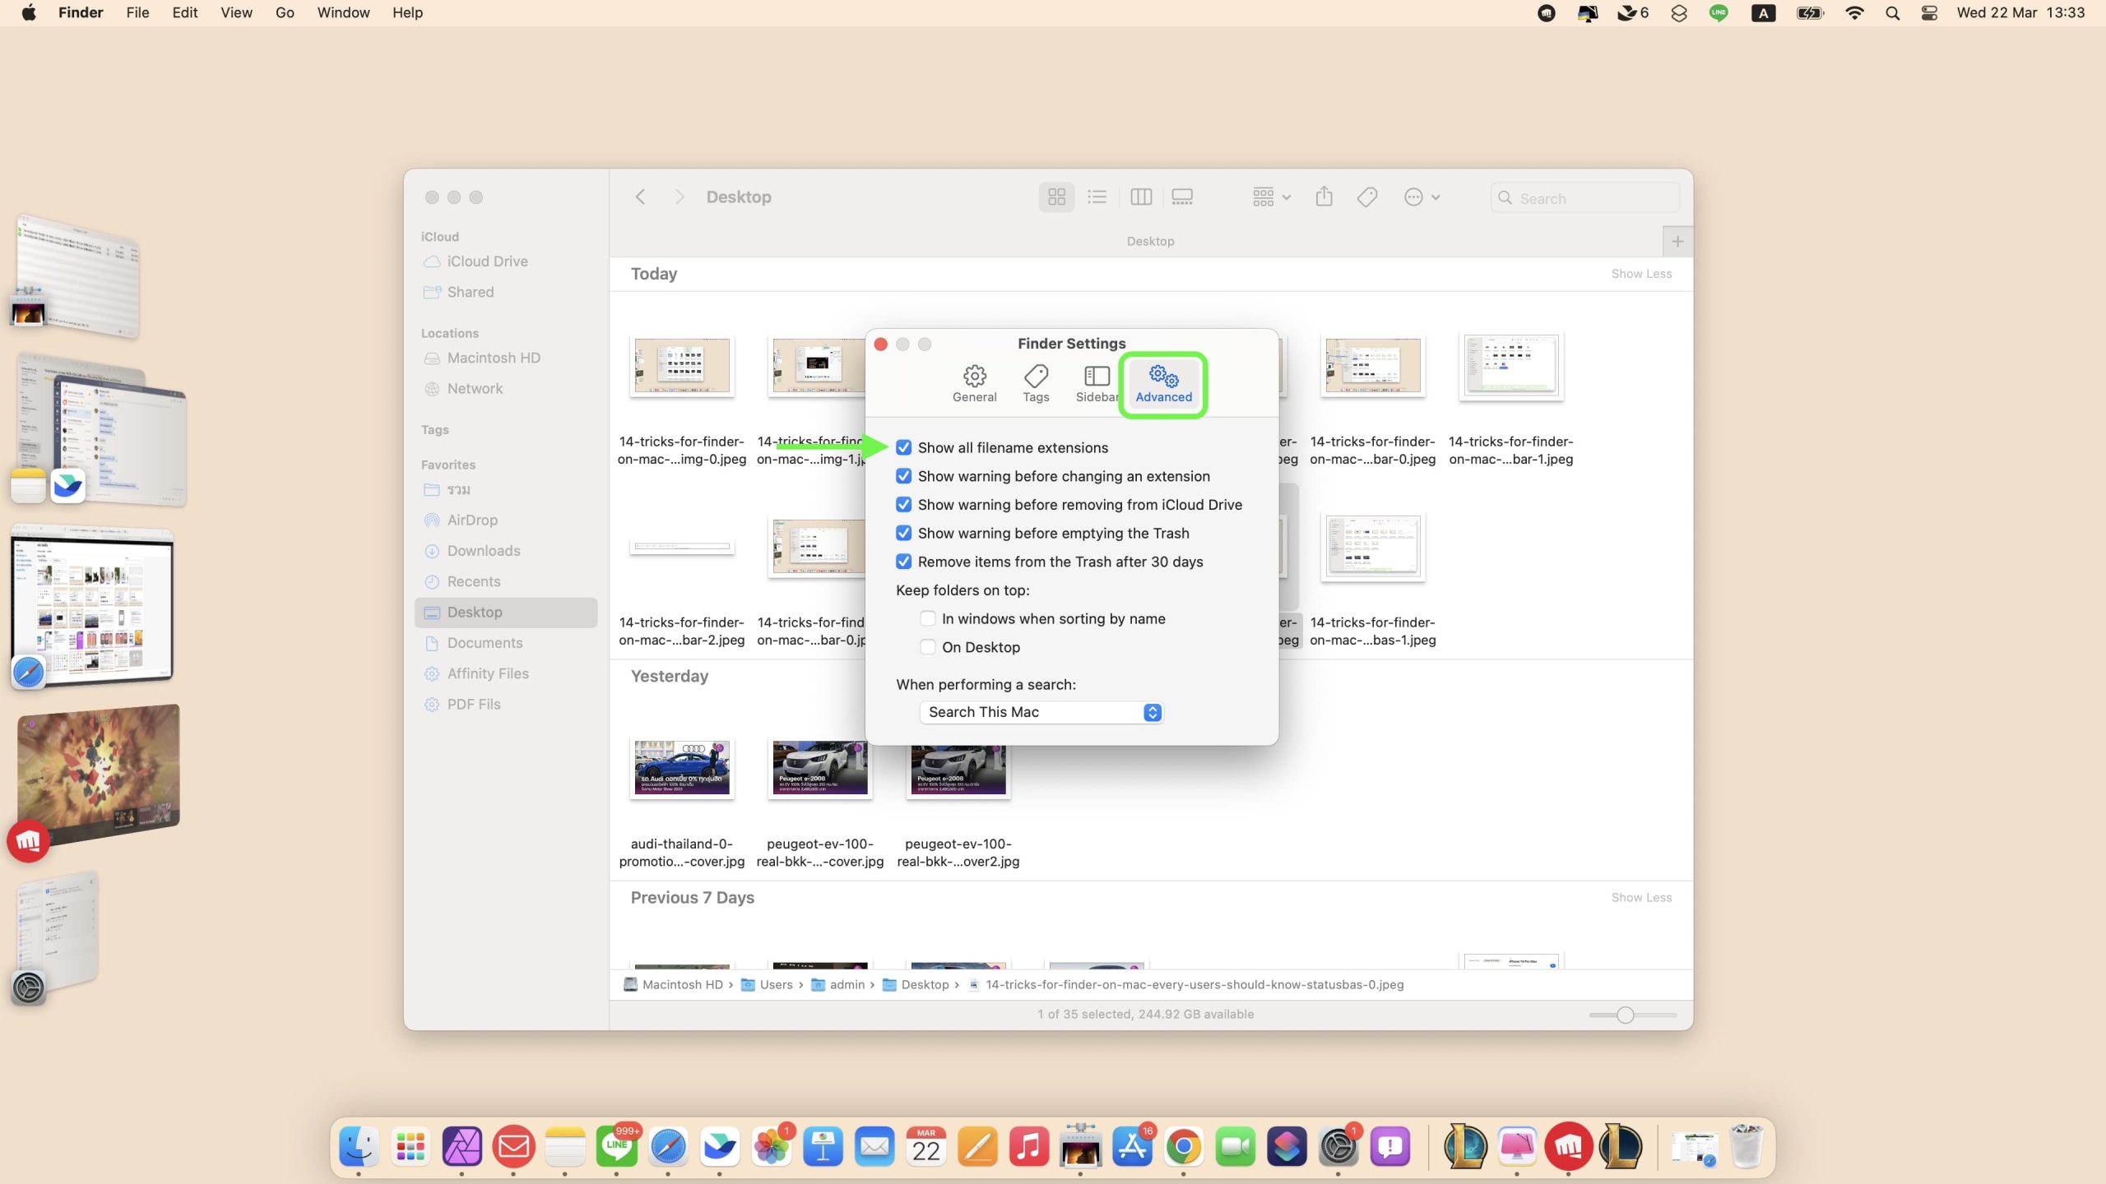The height and width of the screenshot is (1184, 2106).
Task: Click the new tab plus button
Action: [x=1677, y=242]
